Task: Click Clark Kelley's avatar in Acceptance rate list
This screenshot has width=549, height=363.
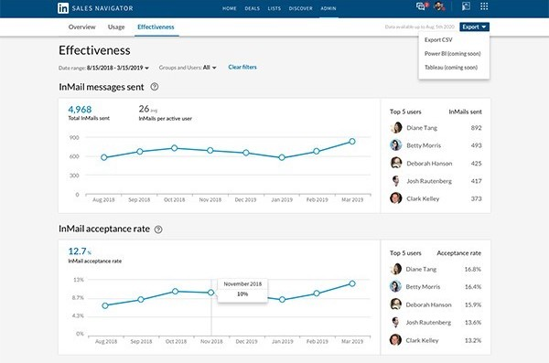Action: click(395, 340)
